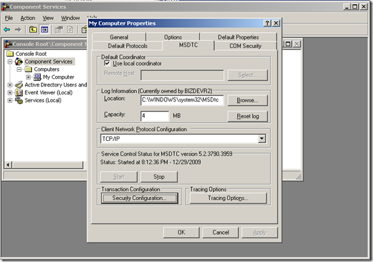
Task: Click the help question mark button in dialog
Action: [x=267, y=23]
